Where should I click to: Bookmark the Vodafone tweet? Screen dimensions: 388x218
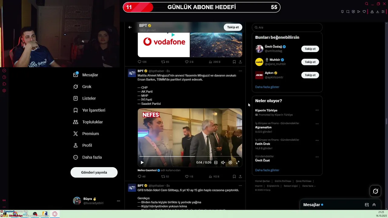pos(234,62)
